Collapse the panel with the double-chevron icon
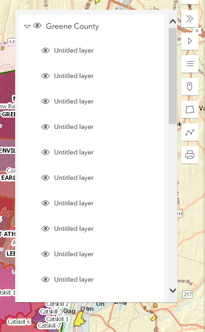Image resolution: width=205 pixels, height=332 pixels. [x=190, y=18]
